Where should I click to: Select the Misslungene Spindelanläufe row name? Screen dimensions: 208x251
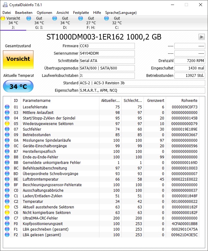coord(47,140)
